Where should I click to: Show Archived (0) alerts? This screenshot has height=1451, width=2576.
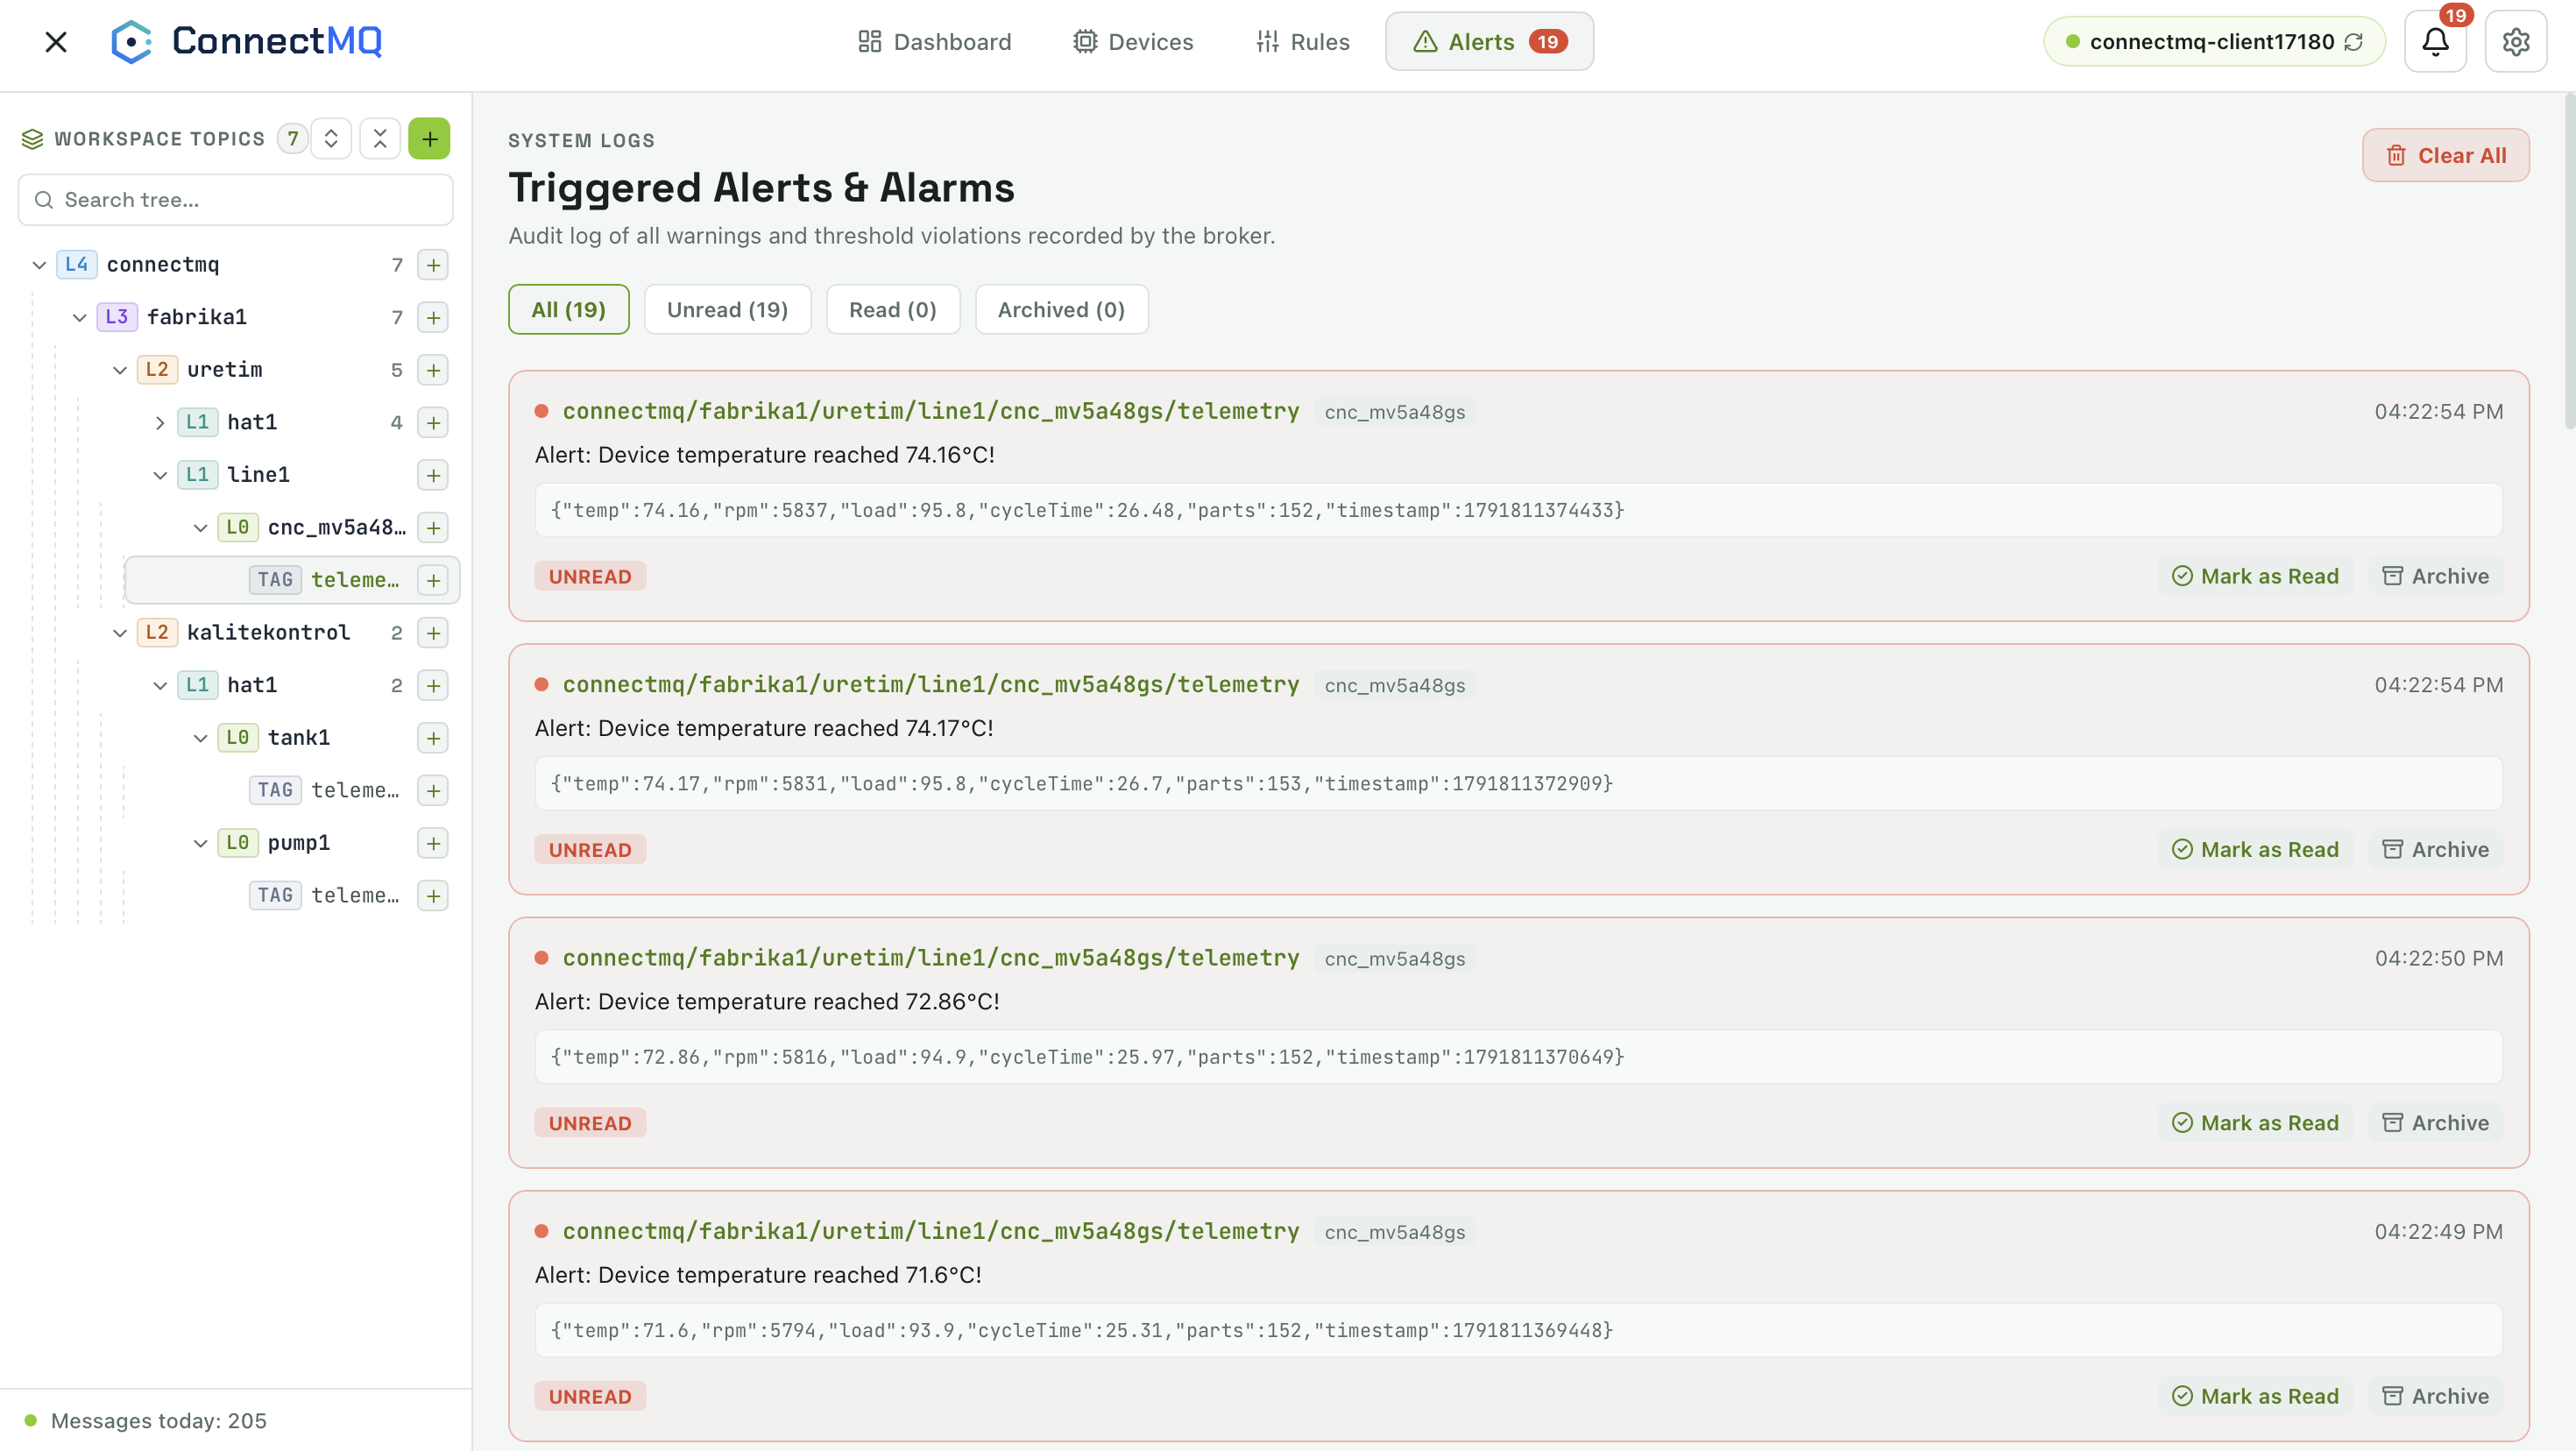click(1061, 310)
